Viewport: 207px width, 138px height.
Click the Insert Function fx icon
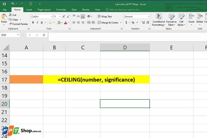click(x=44, y=35)
